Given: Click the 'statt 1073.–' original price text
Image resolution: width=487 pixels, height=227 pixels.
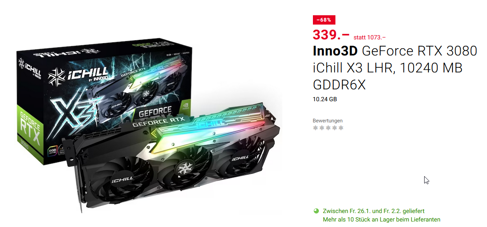Looking at the screenshot, I should tap(369, 37).
